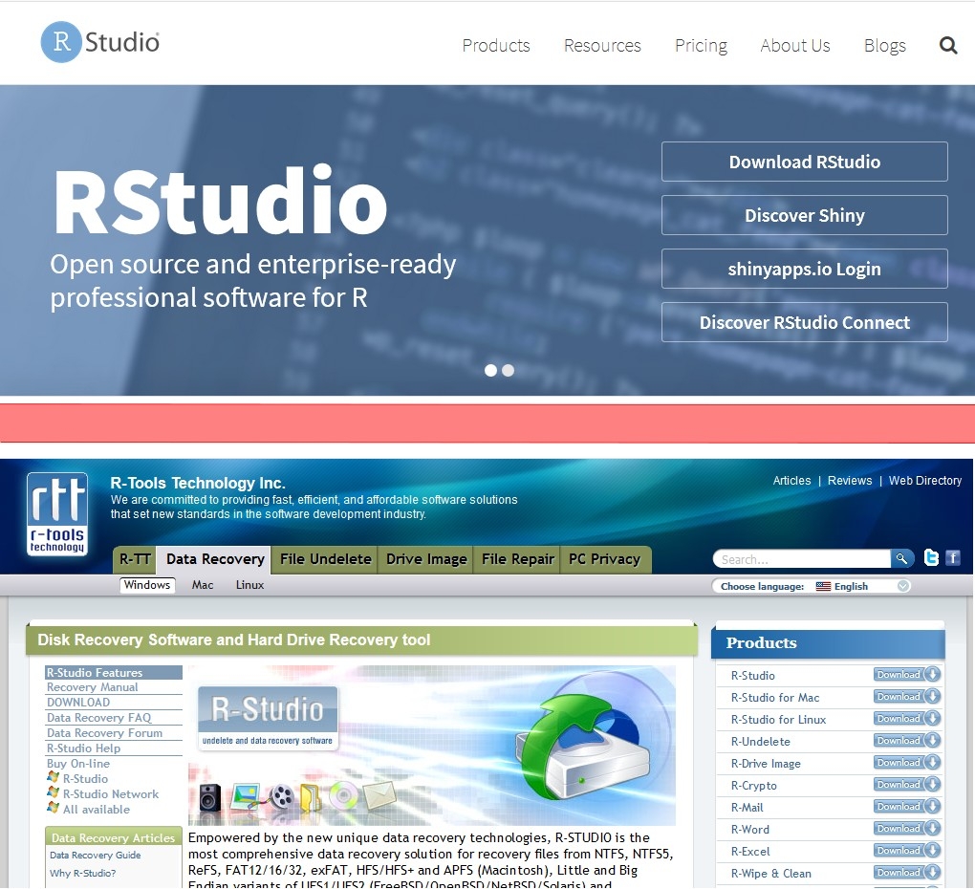This screenshot has height=889, width=975.
Task: Open the Why R-Studio? article link
Action: coord(83,873)
